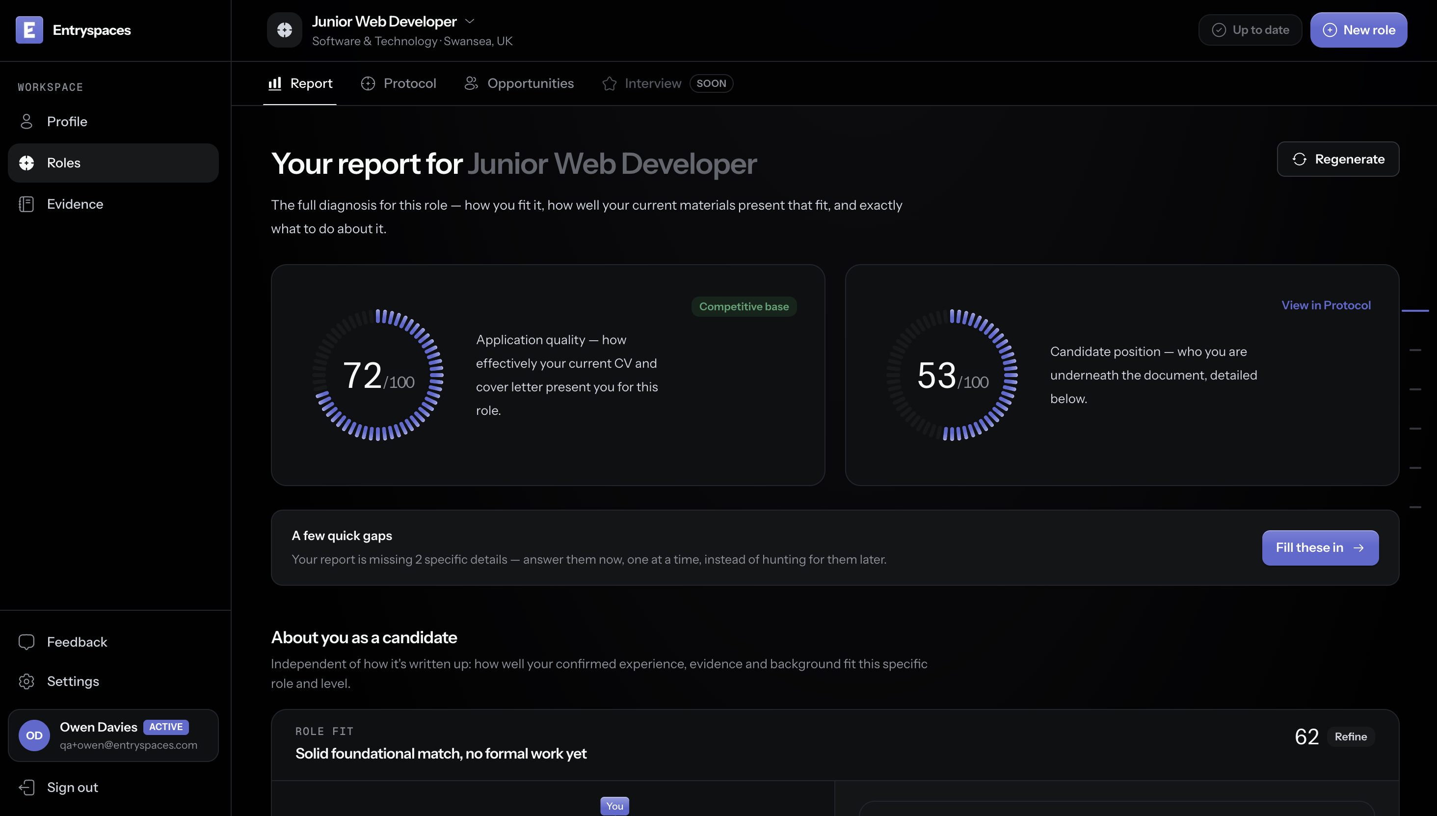Open Evidence in the sidebar

coord(113,204)
